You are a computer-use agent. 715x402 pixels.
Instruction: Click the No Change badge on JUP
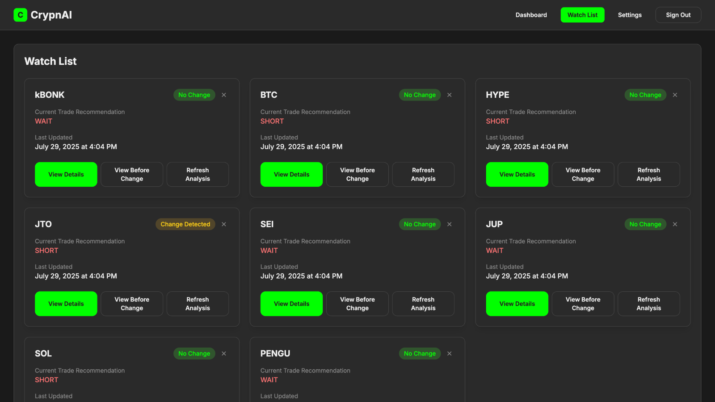(645, 224)
